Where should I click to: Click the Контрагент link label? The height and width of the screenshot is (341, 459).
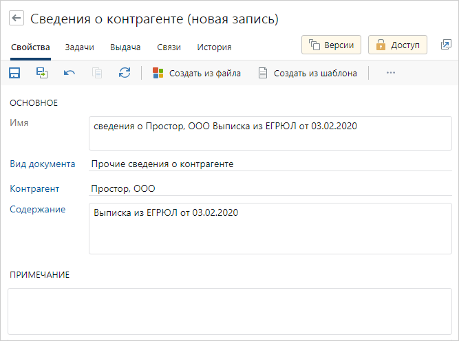pyautogui.click(x=34, y=188)
